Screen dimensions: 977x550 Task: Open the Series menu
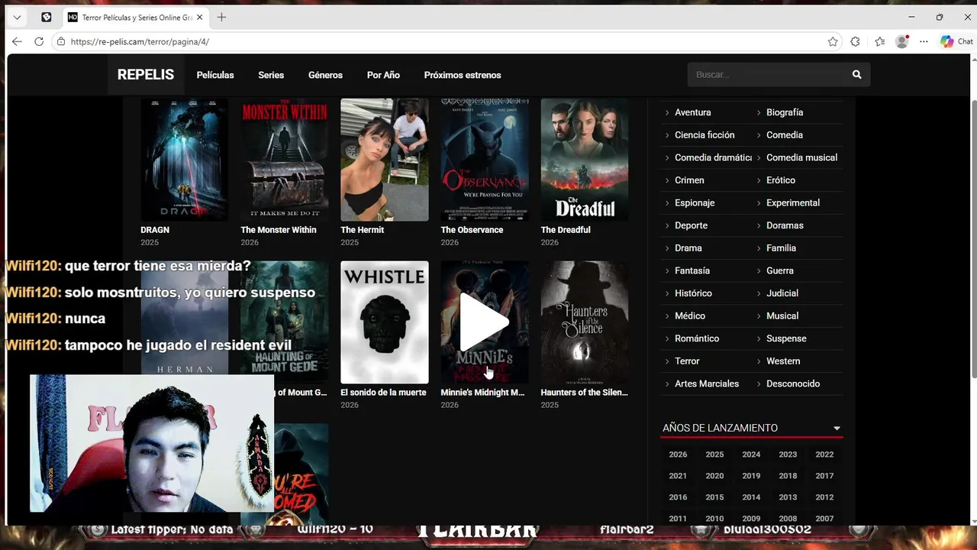(x=271, y=75)
